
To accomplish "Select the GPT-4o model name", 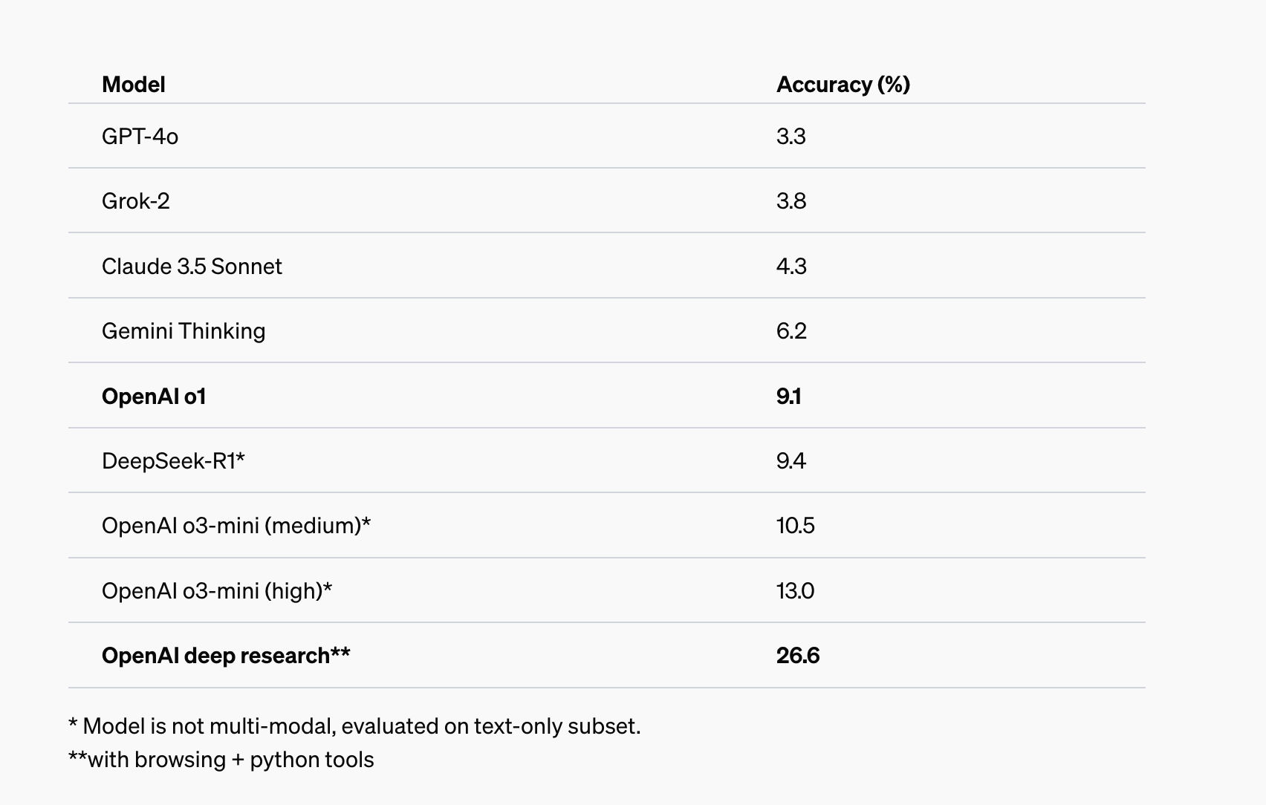I will click(140, 137).
